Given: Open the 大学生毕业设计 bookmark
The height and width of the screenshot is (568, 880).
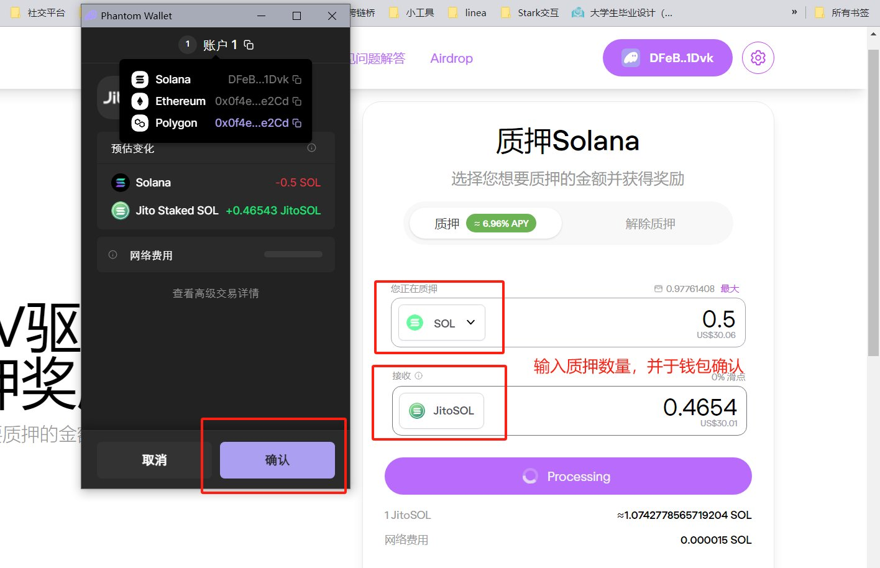Looking at the screenshot, I should [622, 12].
